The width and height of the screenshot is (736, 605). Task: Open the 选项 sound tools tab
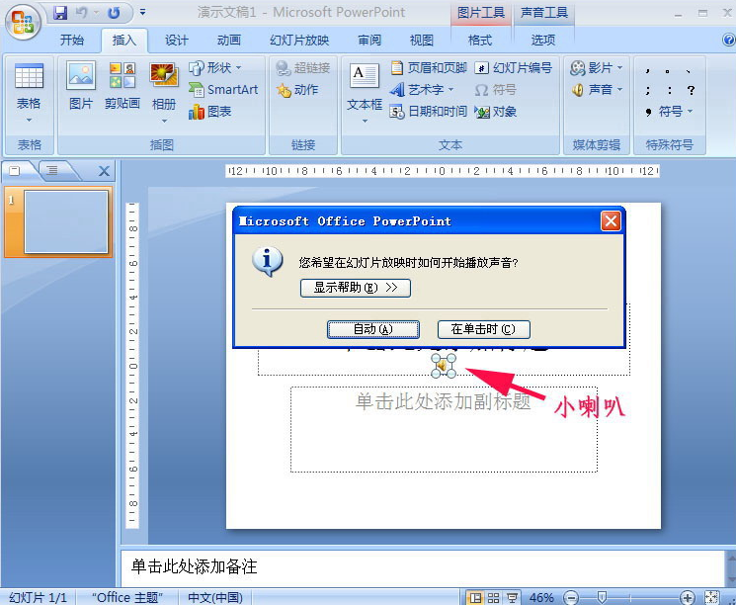(x=543, y=41)
